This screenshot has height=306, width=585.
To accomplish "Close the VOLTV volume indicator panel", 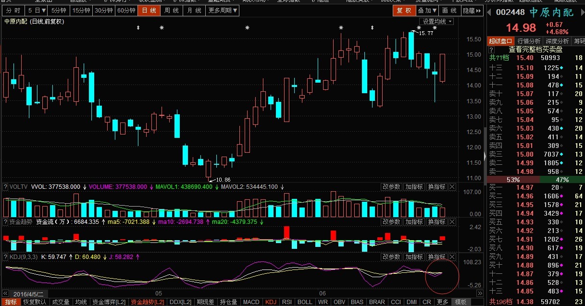I will point(452,187).
